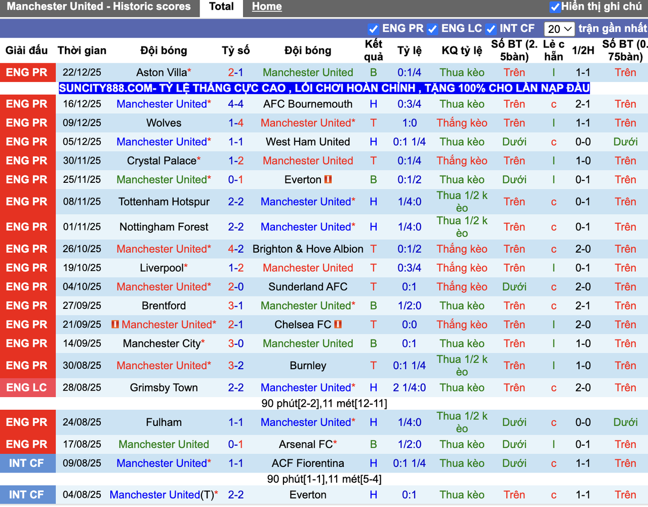This screenshot has width=648, height=507.
Task: Click the 3-0 Manchester City score
Action: pos(235,343)
